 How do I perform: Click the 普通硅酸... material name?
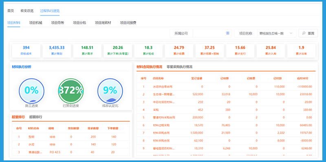35,152
